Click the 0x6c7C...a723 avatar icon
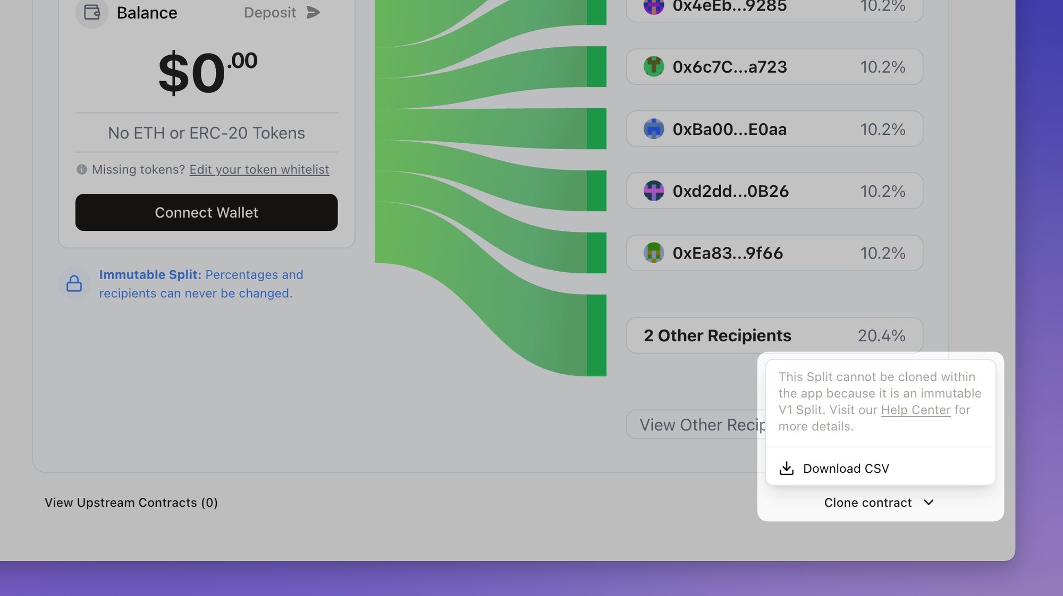 (654, 67)
